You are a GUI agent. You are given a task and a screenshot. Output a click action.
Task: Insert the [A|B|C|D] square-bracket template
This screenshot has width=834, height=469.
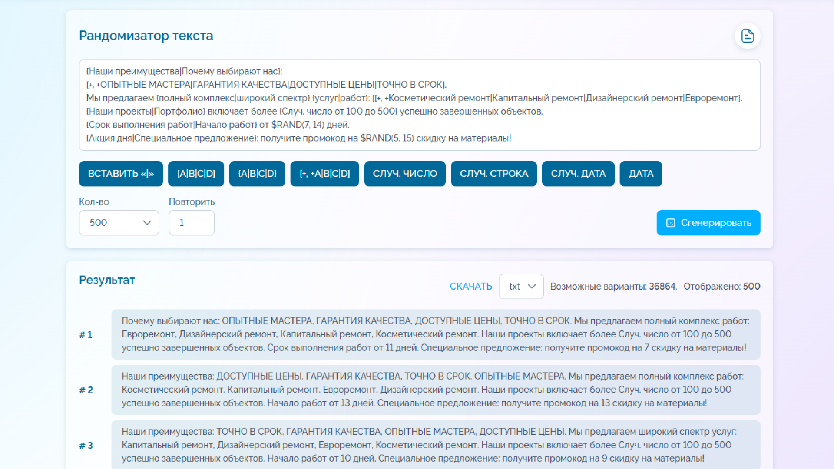(196, 174)
